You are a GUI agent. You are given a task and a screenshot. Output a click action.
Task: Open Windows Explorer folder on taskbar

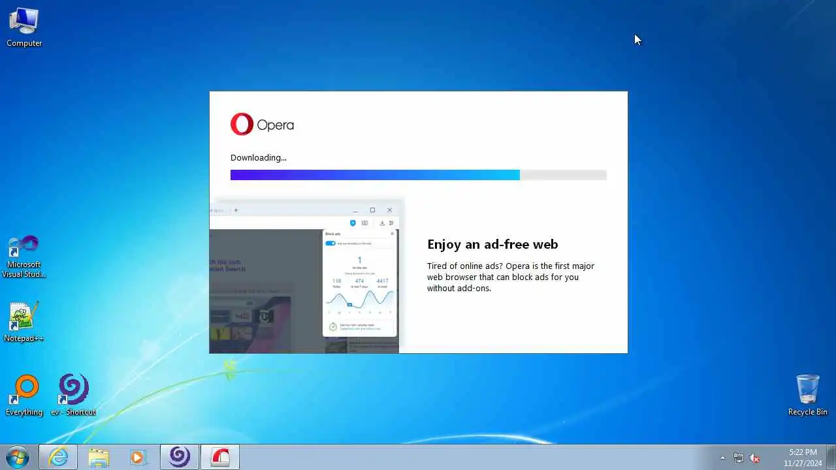coord(99,457)
